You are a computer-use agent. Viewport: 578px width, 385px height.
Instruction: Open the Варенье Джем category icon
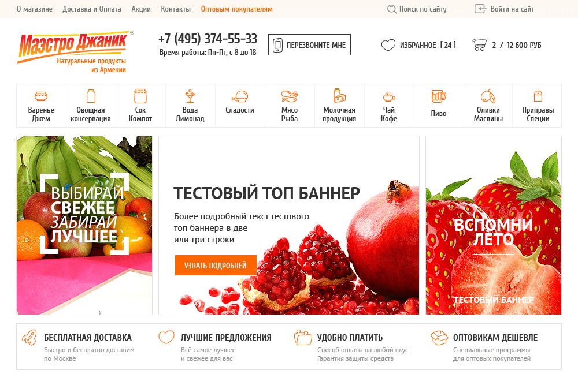41,96
